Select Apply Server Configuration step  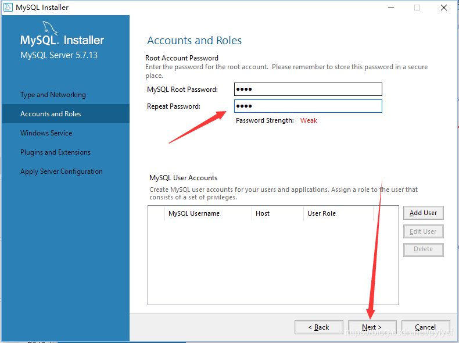coord(62,172)
